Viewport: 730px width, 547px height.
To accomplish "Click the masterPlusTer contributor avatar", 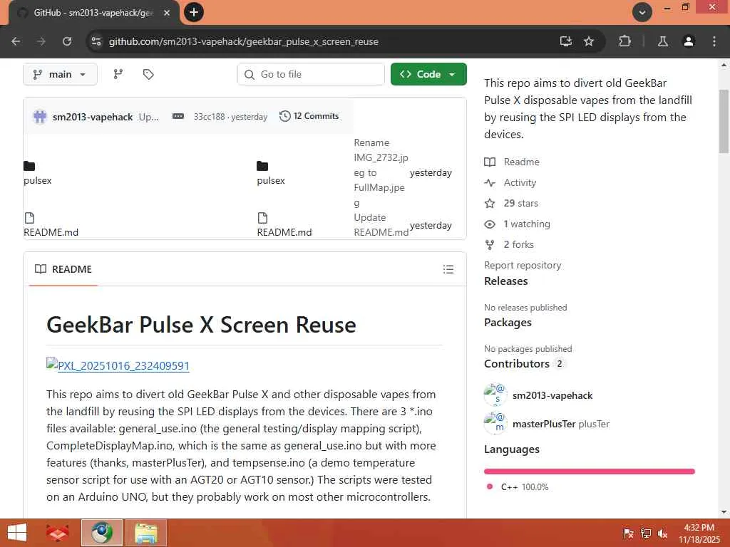I will point(495,423).
